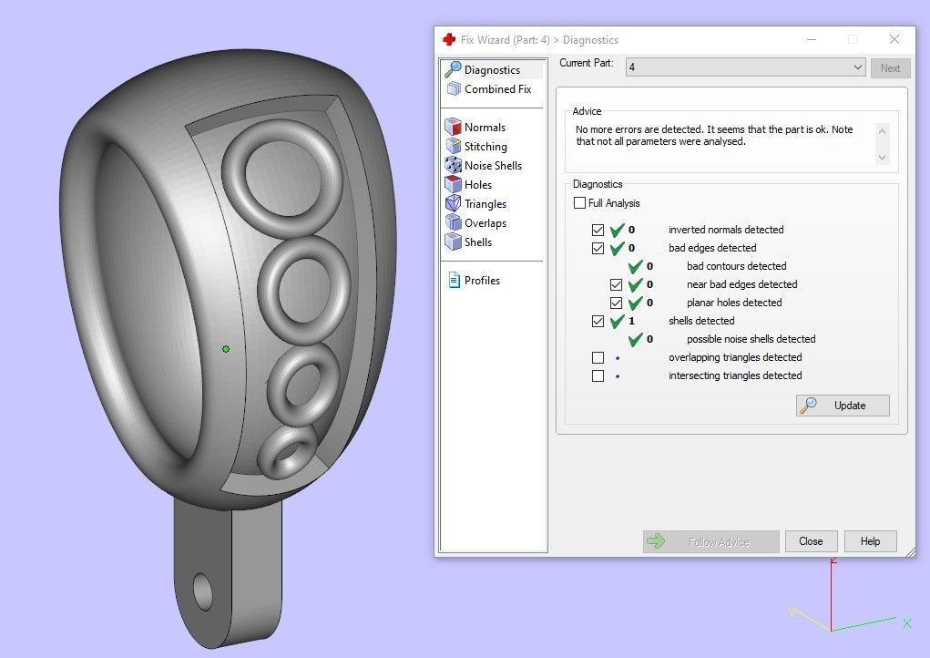Click the red cross Fix Wizard title icon
Viewport: 930px width, 658px height.
(x=449, y=39)
